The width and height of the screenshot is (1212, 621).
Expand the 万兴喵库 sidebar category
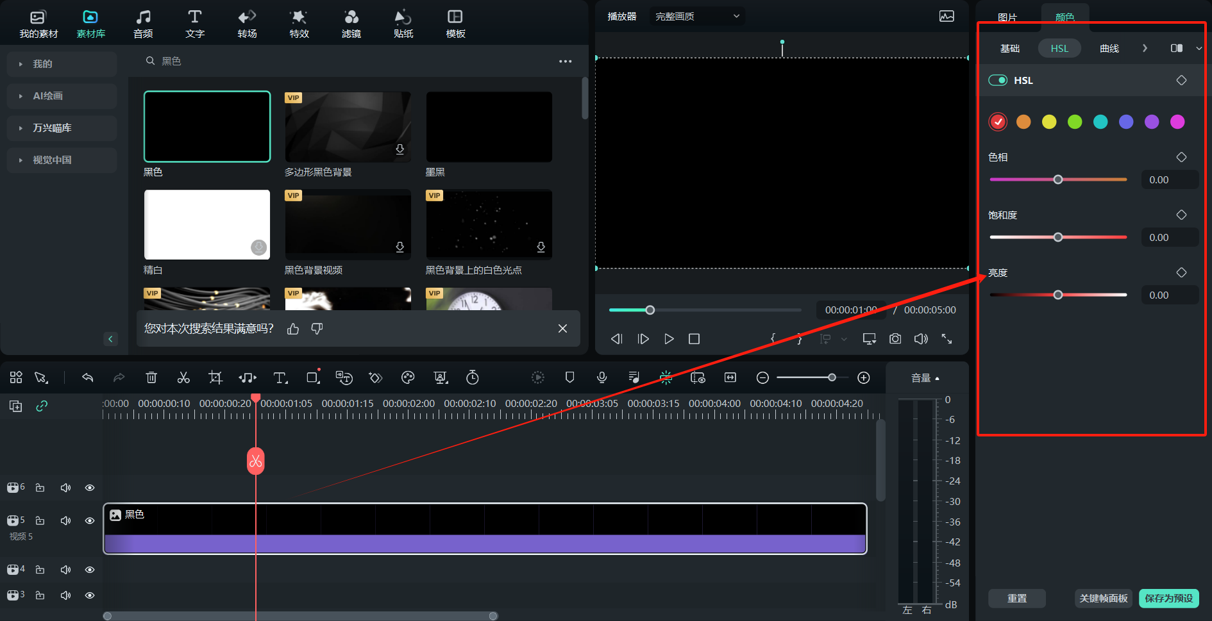[x=52, y=128]
